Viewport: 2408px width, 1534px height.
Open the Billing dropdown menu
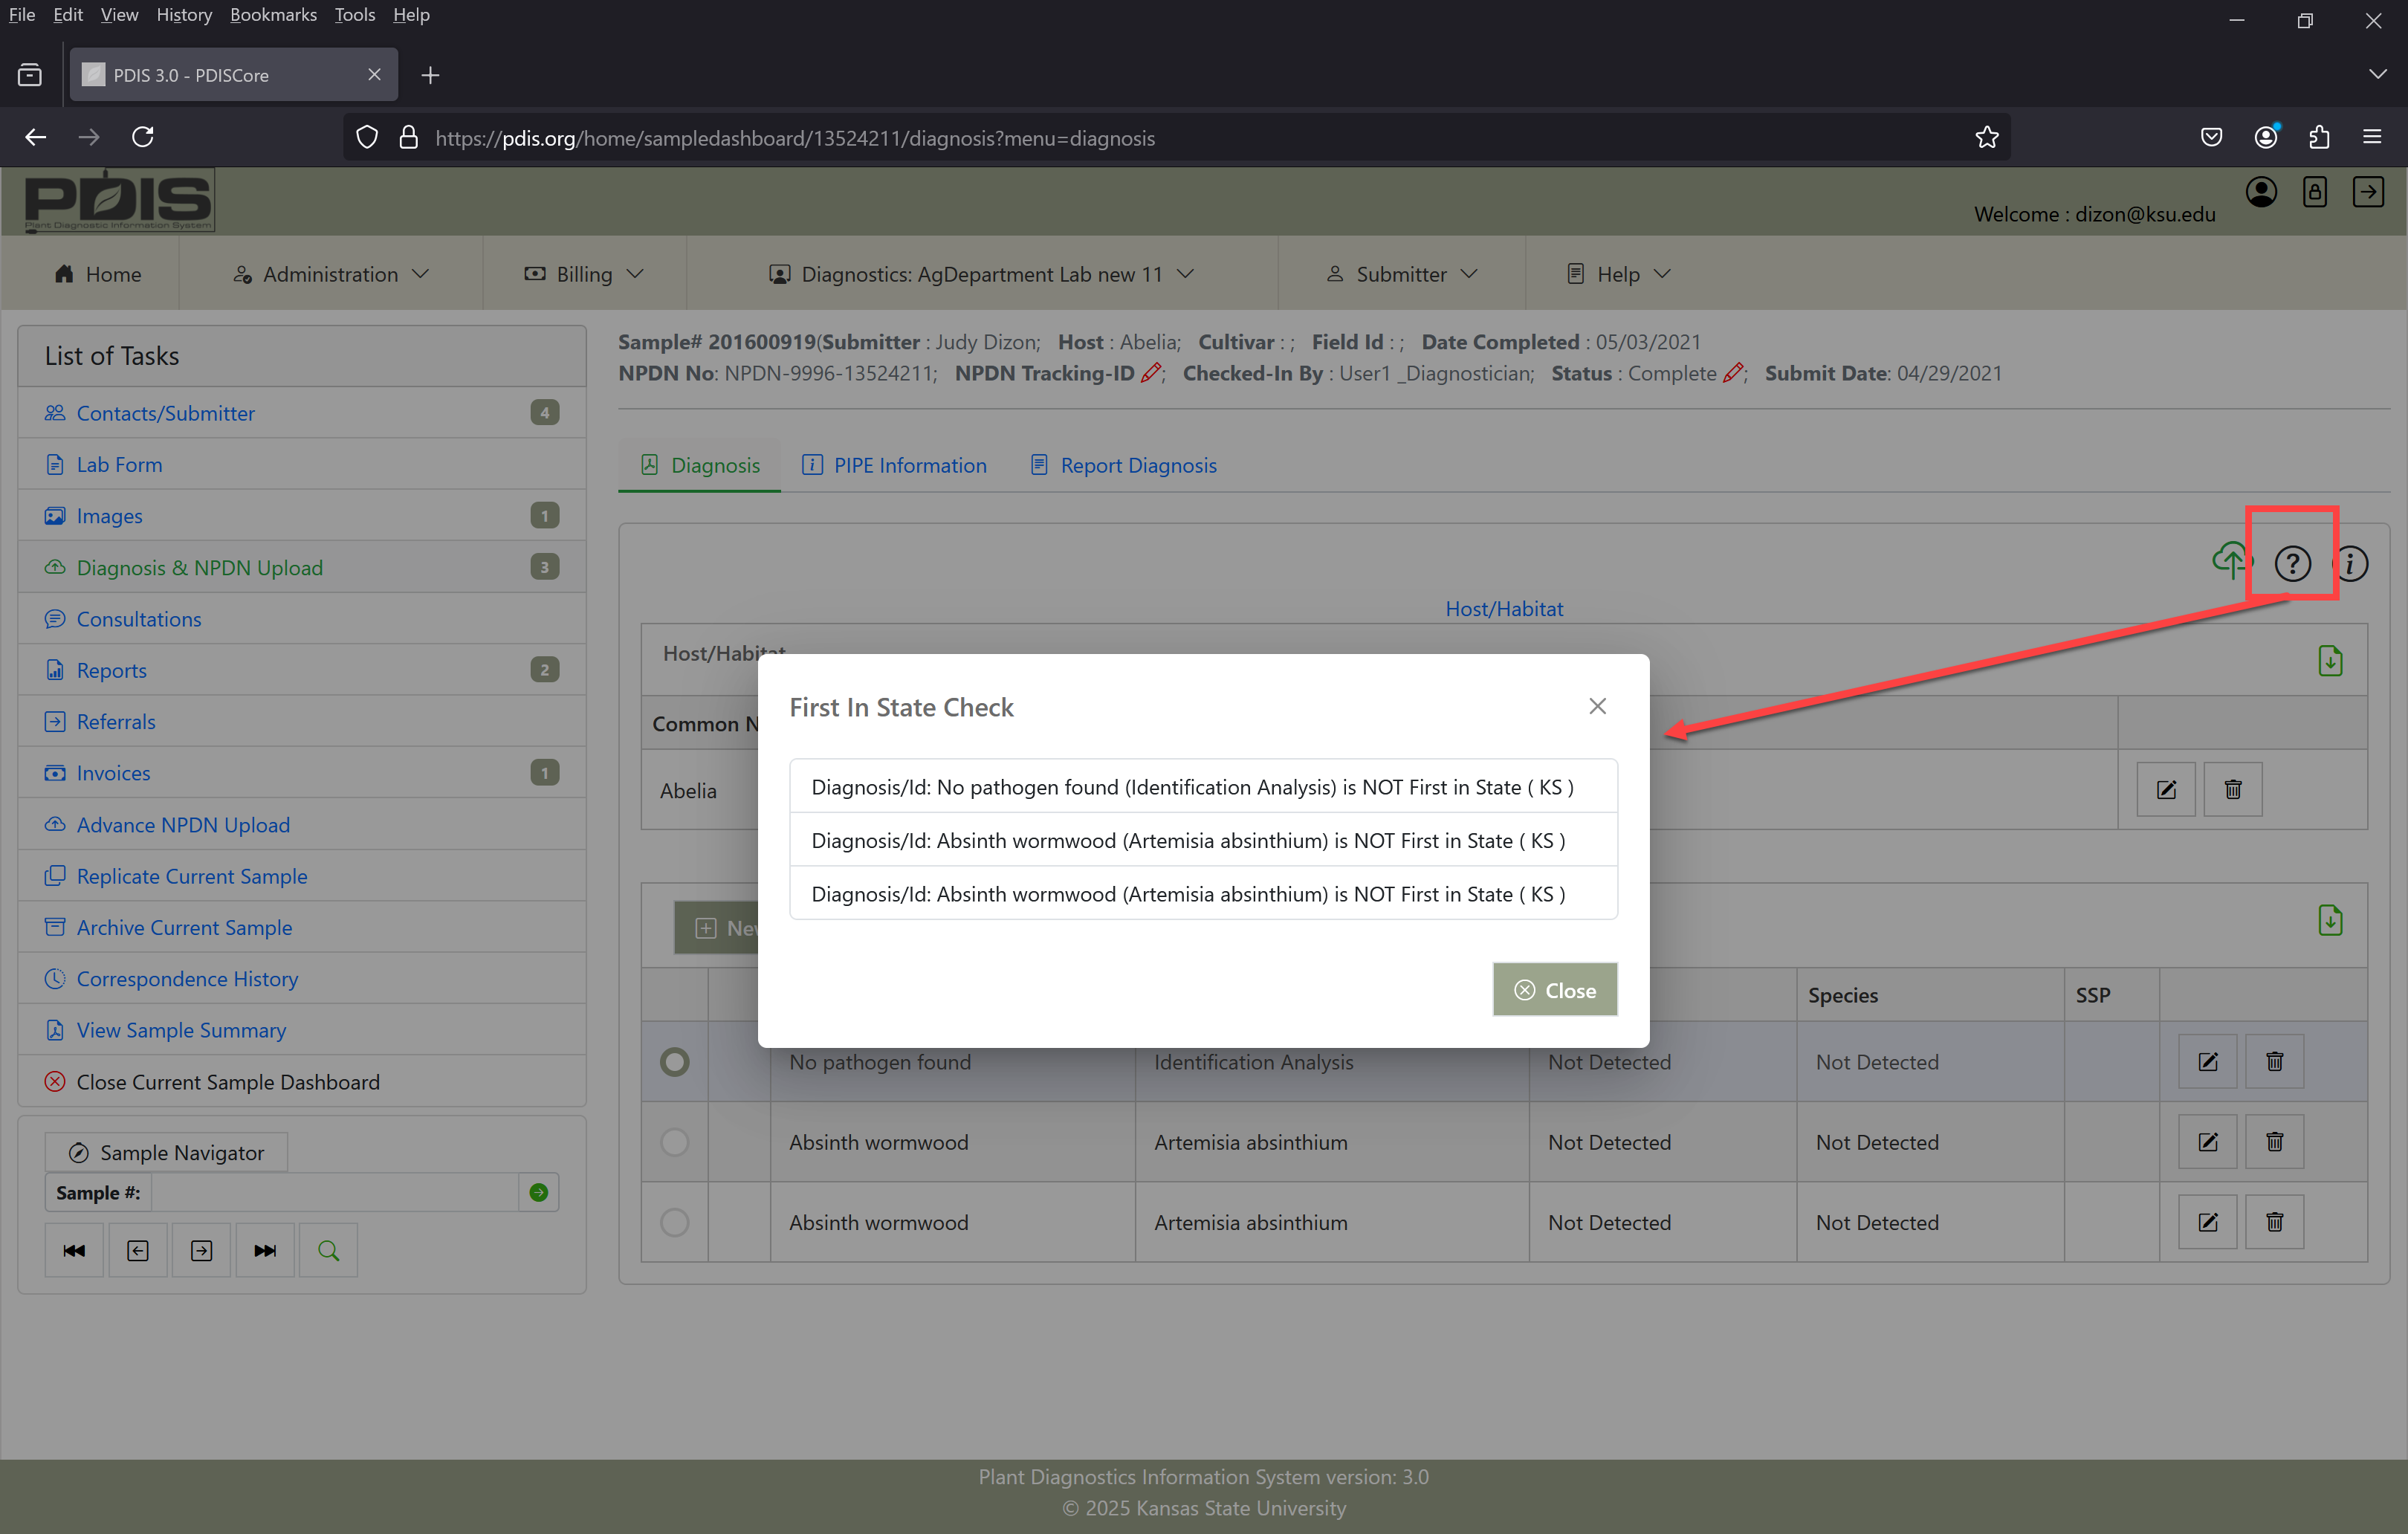pos(584,274)
